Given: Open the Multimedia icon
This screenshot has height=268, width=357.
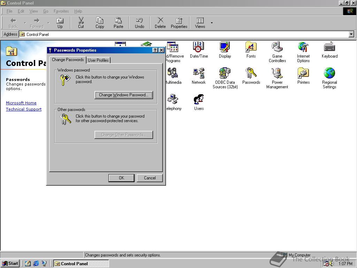Looking at the screenshot, I should (x=174, y=76).
